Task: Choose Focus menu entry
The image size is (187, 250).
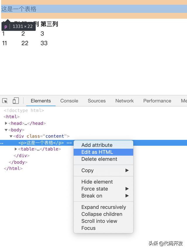Action: (103, 228)
